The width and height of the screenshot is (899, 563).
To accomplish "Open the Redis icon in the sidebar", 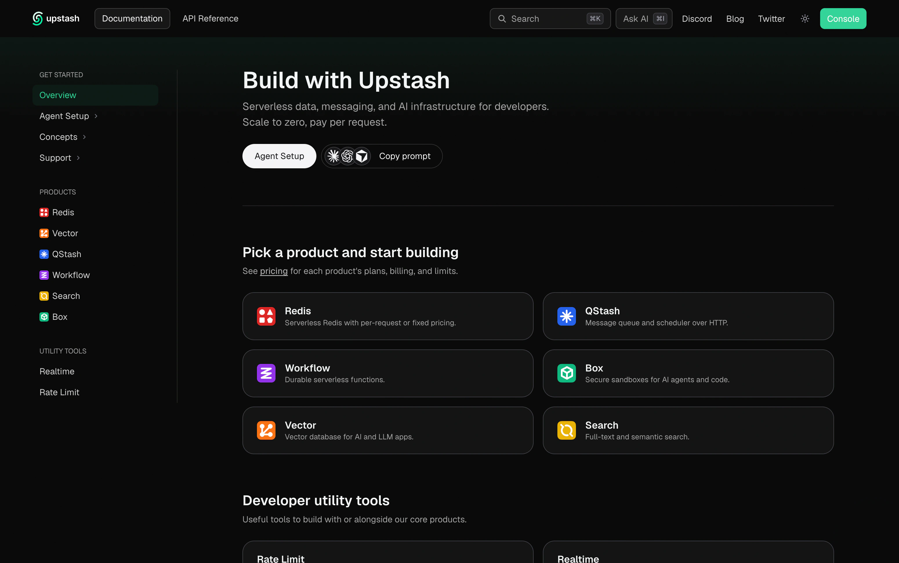I will (x=44, y=212).
